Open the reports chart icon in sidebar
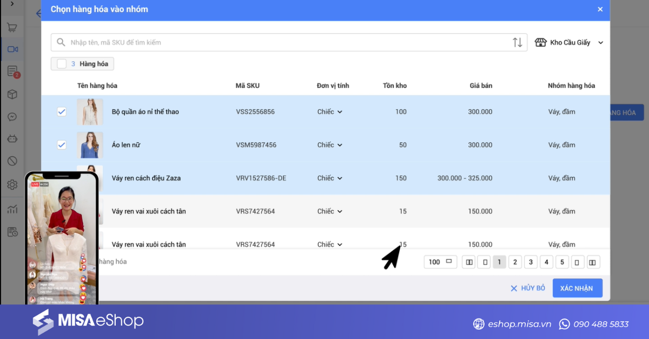 click(x=12, y=209)
